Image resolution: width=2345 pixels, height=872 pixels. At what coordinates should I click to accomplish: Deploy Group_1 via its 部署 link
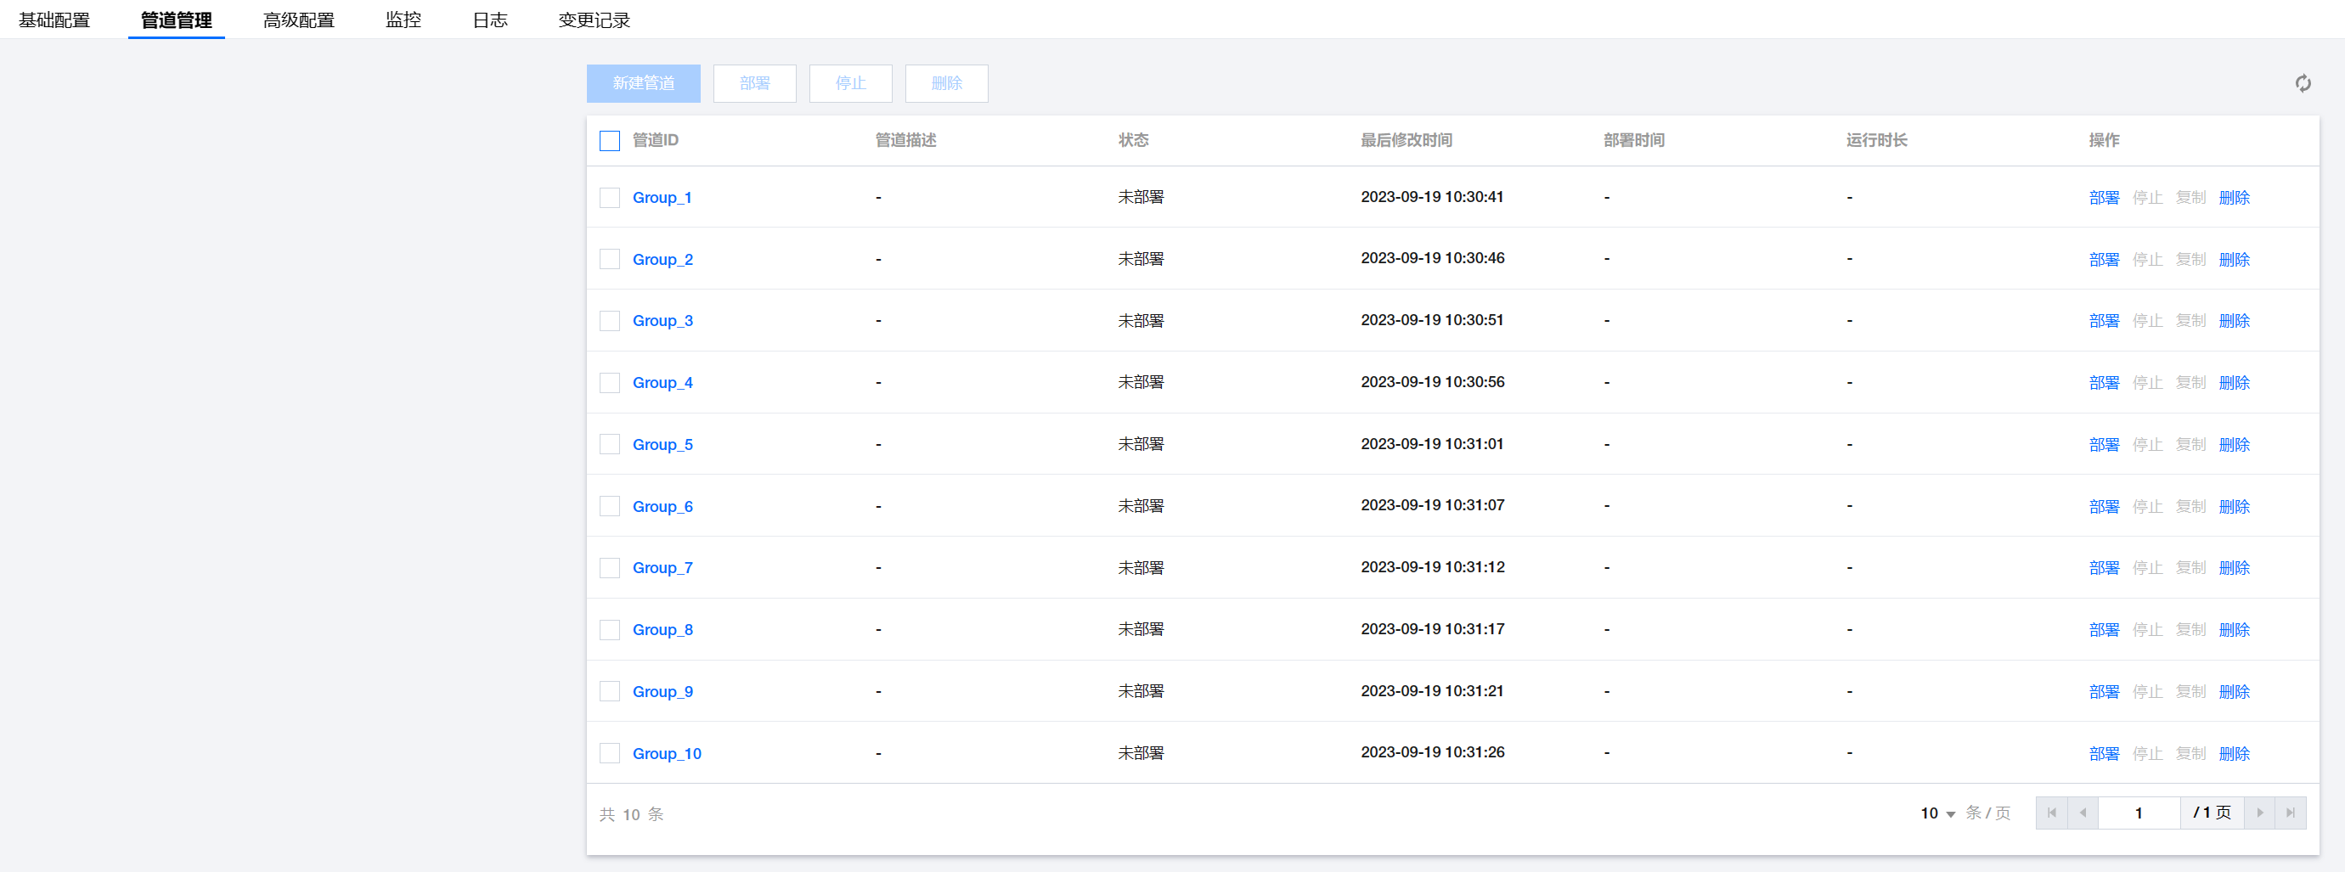tap(2104, 198)
